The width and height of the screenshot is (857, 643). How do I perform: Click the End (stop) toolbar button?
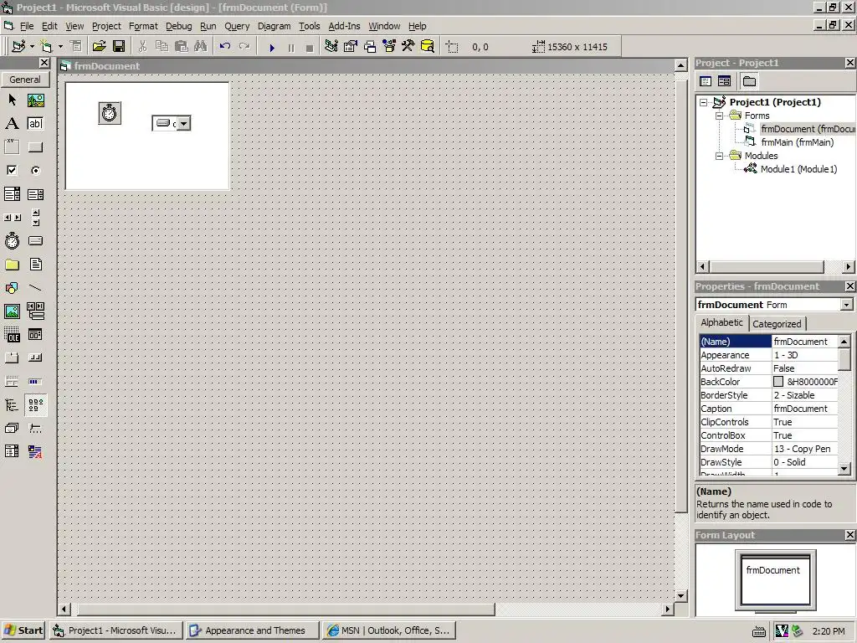tap(310, 48)
